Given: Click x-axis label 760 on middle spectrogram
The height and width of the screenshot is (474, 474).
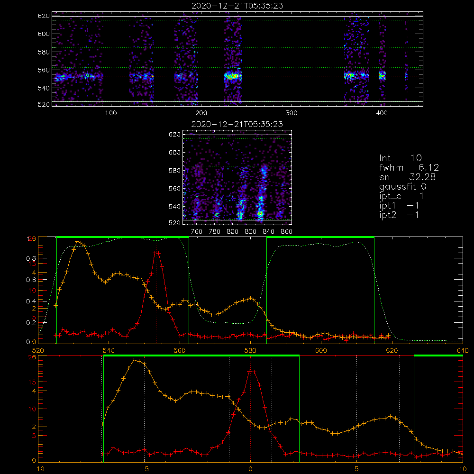Looking at the screenshot, I should 197,232.
